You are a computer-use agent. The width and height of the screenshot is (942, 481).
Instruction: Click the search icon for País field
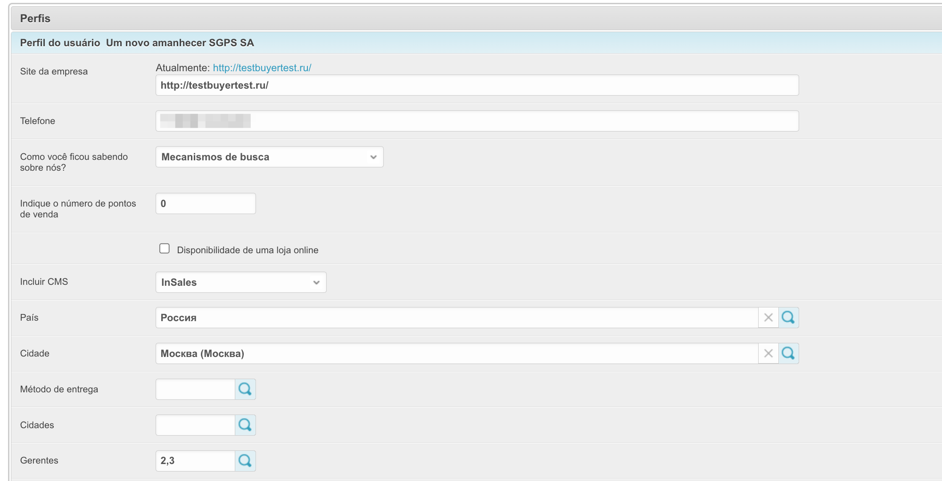(788, 318)
